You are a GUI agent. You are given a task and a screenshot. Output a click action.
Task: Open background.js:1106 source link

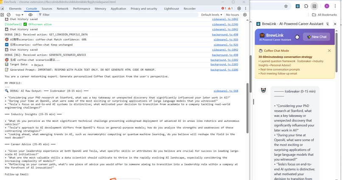coord(224,70)
